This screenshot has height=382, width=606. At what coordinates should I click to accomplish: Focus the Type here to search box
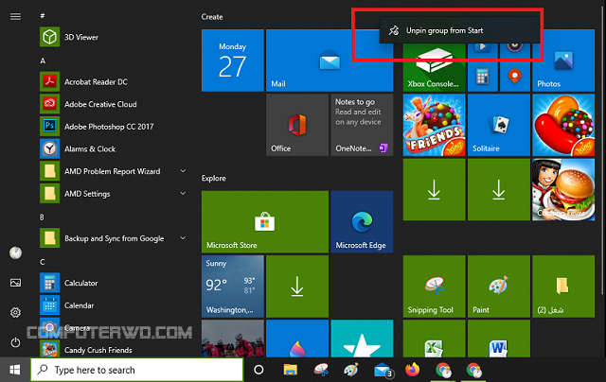[136, 370]
